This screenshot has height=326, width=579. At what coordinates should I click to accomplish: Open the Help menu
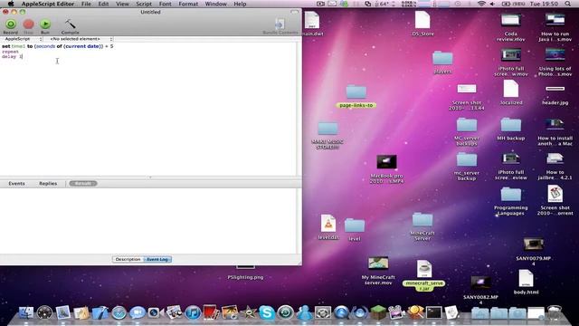pyautogui.click(x=240, y=4)
